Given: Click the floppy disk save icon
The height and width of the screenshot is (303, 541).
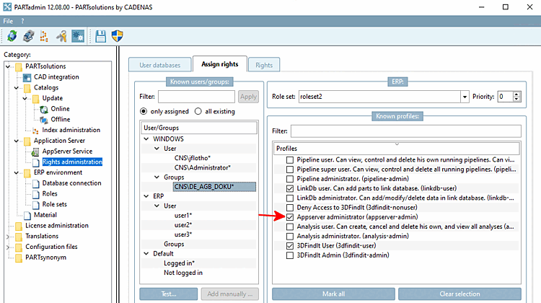Looking at the screenshot, I should pyautogui.click(x=101, y=36).
